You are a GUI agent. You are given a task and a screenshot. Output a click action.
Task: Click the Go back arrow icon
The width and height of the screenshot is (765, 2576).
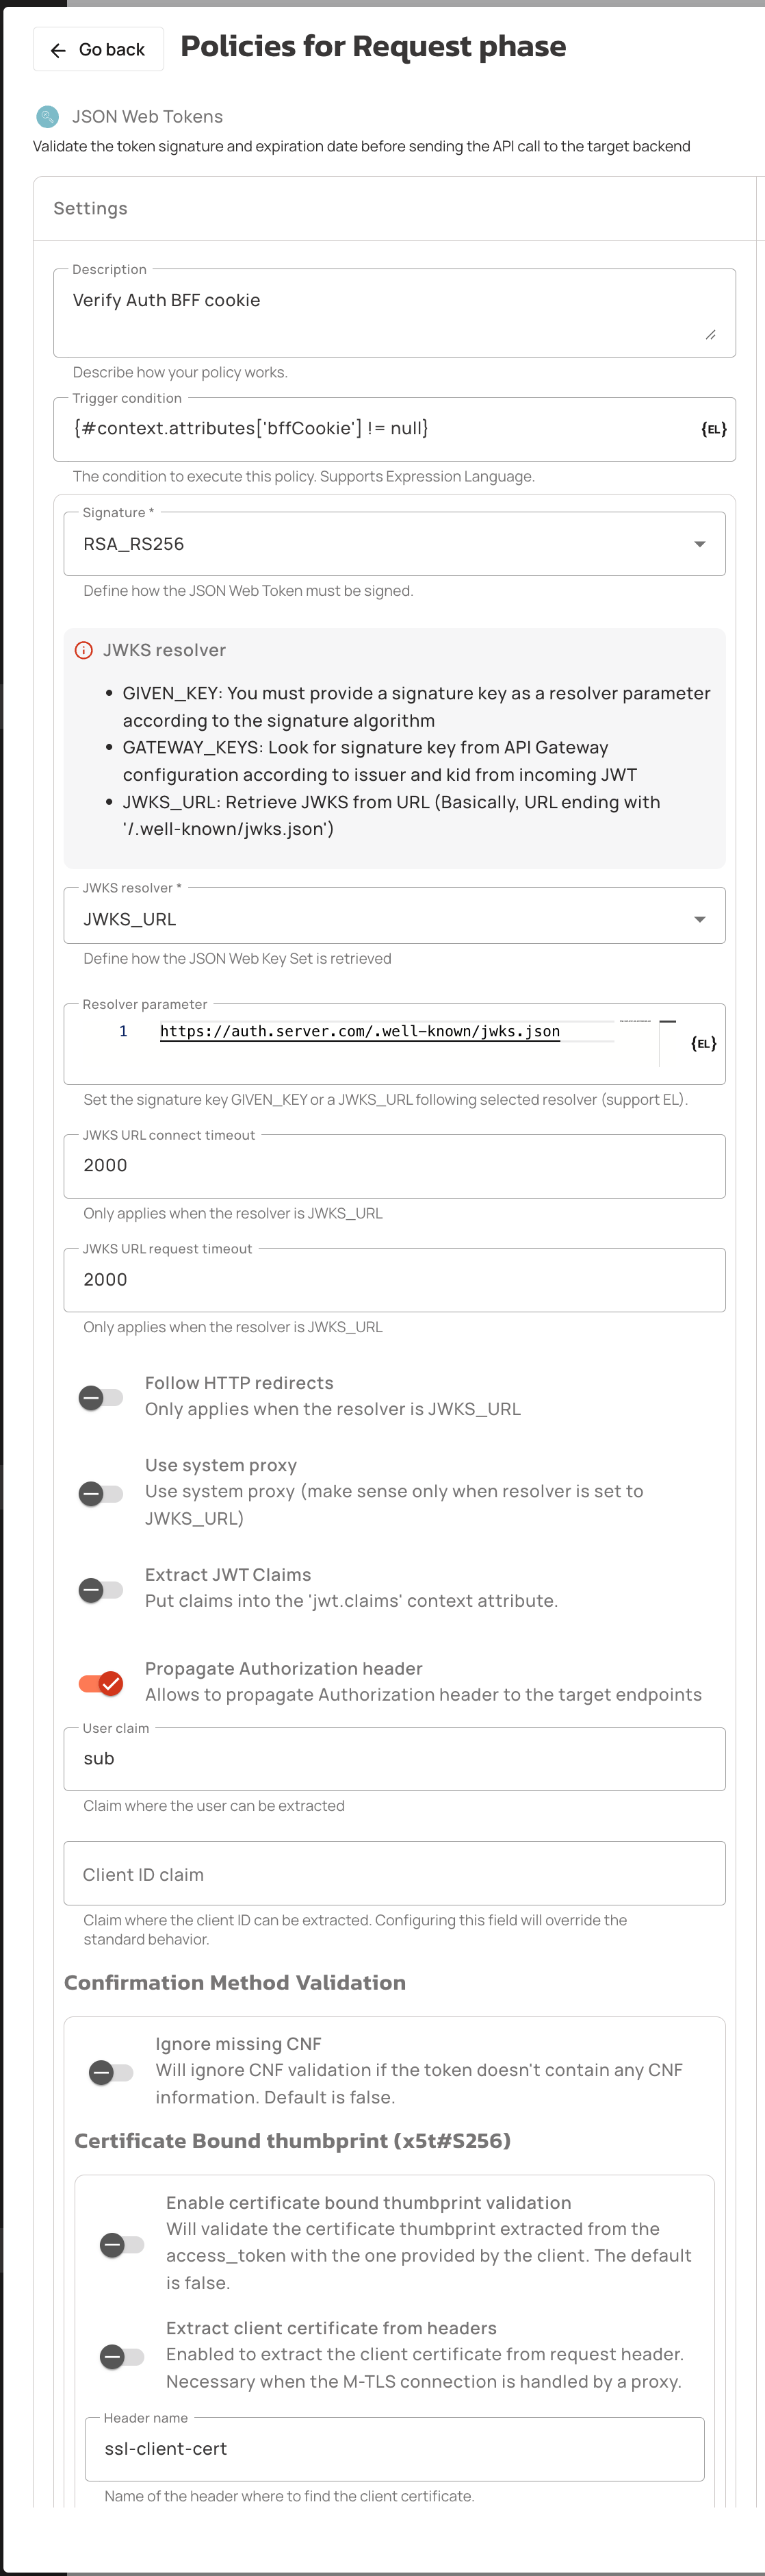point(58,50)
